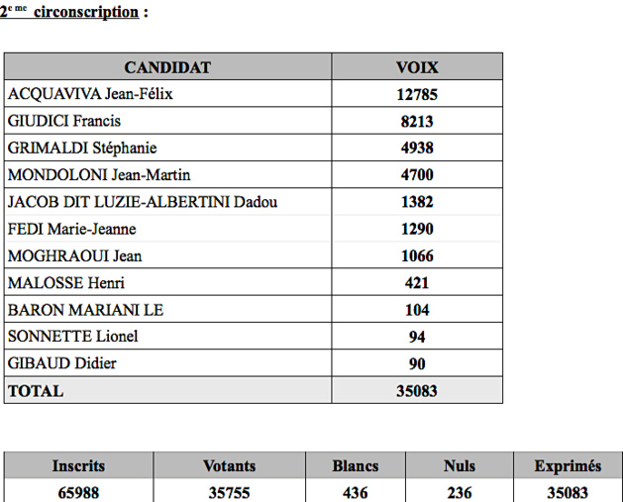Click the Blancs column header
Screen dimensions: 623x502
point(355,465)
